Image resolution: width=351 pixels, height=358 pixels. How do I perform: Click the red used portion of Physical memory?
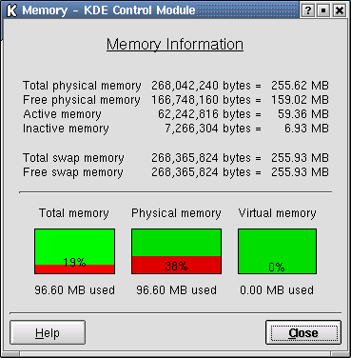pyautogui.click(x=176, y=265)
